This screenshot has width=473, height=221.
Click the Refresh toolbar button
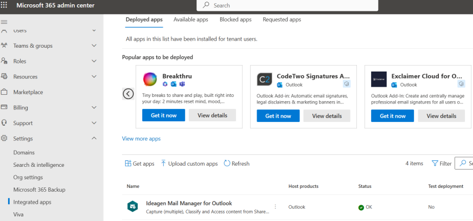(x=237, y=164)
